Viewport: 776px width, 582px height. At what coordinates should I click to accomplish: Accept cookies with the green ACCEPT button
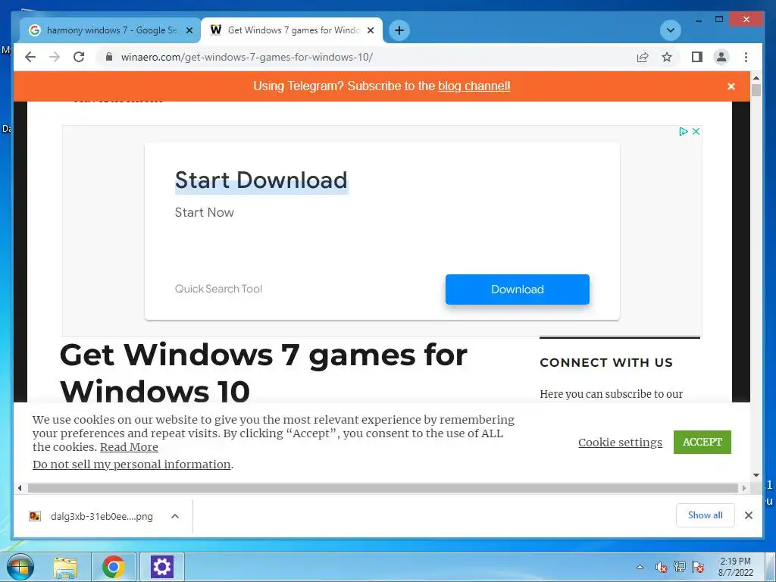pos(702,442)
